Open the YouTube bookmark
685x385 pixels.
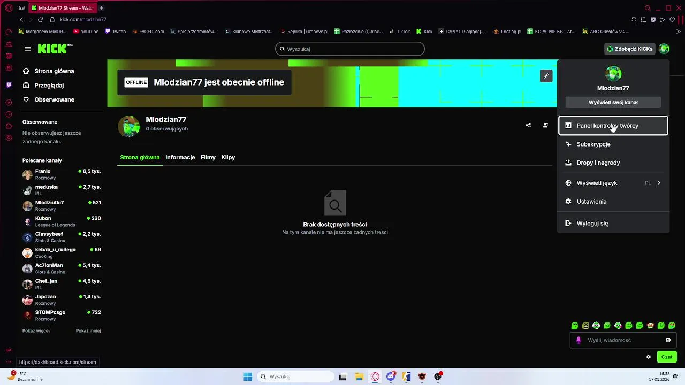point(86,32)
